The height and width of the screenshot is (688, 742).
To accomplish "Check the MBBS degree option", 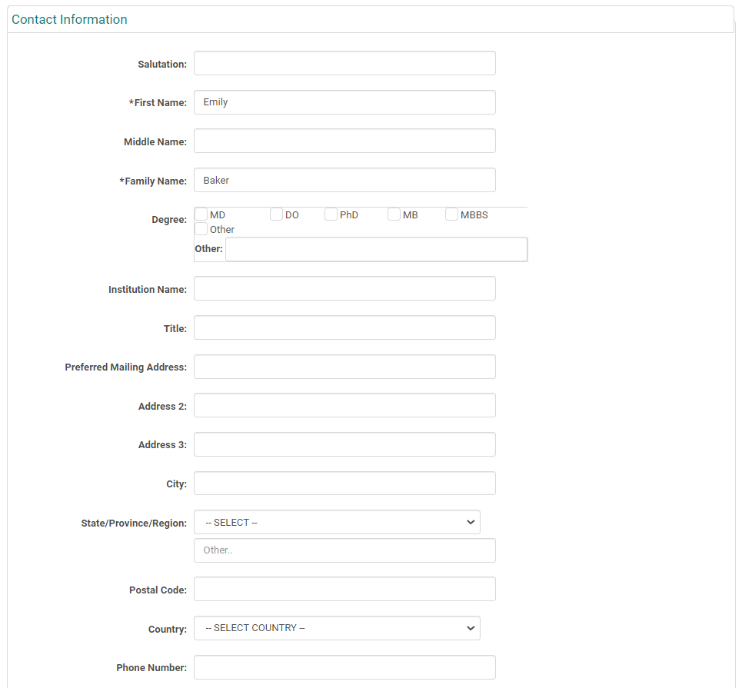I will pos(452,214).
